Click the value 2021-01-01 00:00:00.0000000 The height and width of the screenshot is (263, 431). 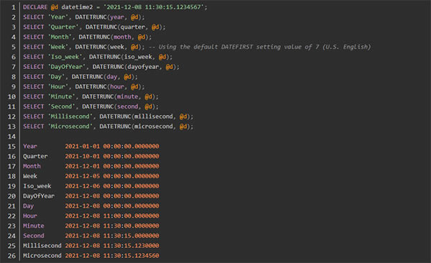pos(112,146)
